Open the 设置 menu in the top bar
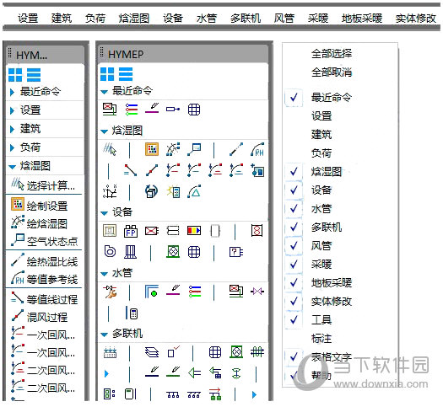Image resolution: width=443 pixels, height=407 pixels. [28, 19]
